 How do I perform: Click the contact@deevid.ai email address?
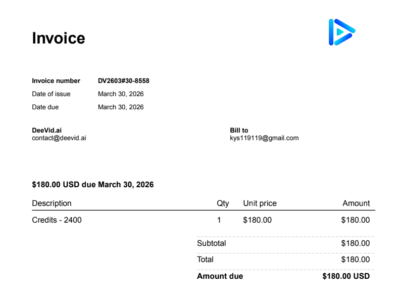pyautogui.click(x=59, y=138)
